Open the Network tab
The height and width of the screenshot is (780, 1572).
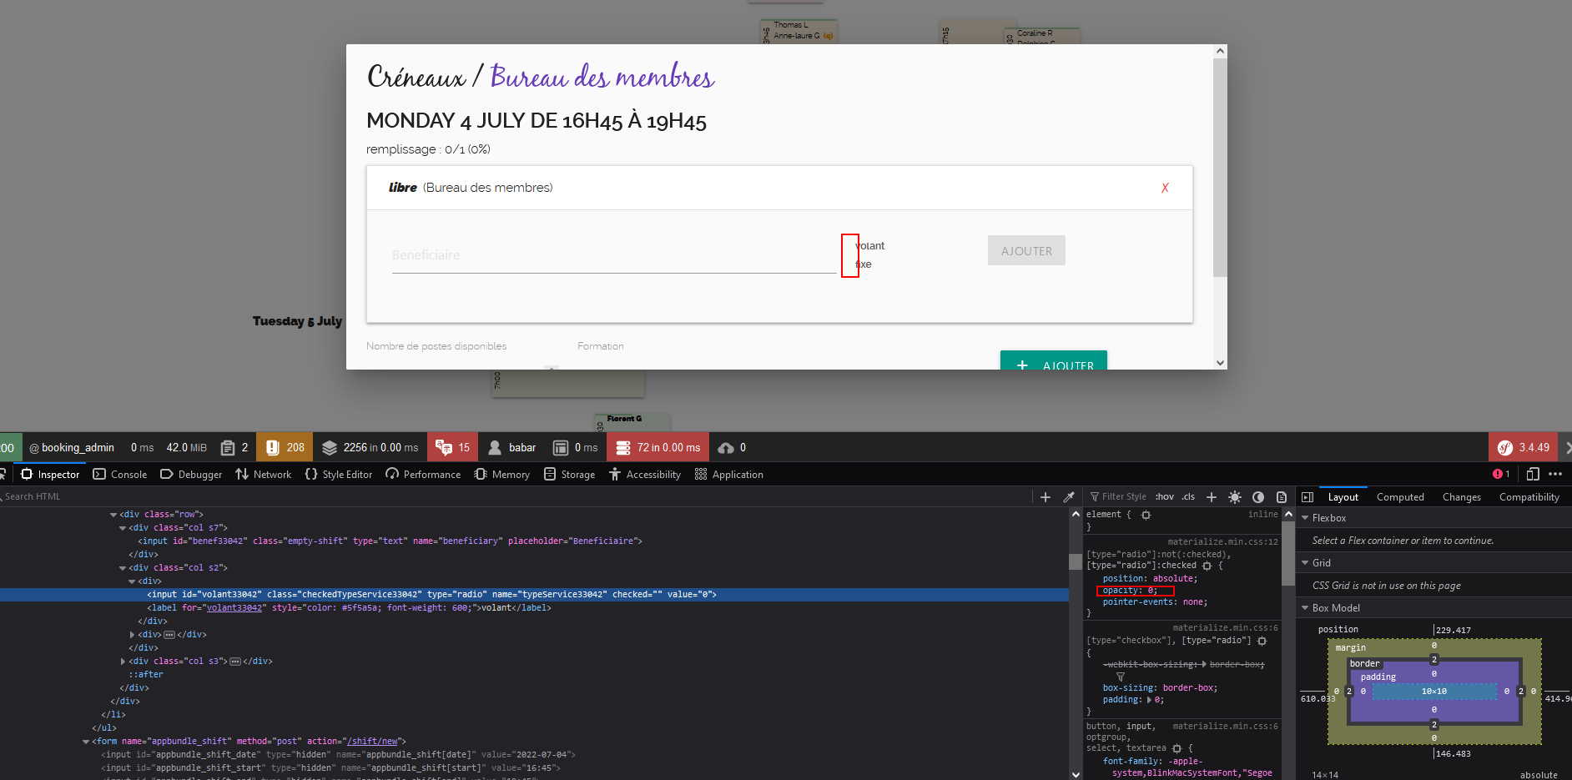[264, 474]
